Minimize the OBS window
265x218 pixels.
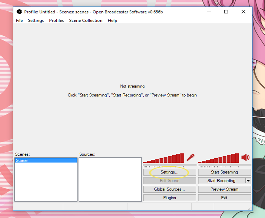tap(209, 12)
